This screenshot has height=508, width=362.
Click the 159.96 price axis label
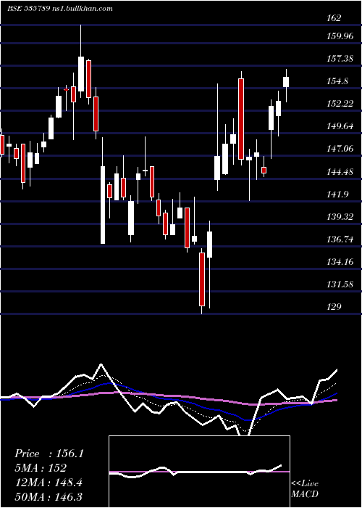click(x=340, y=36)
